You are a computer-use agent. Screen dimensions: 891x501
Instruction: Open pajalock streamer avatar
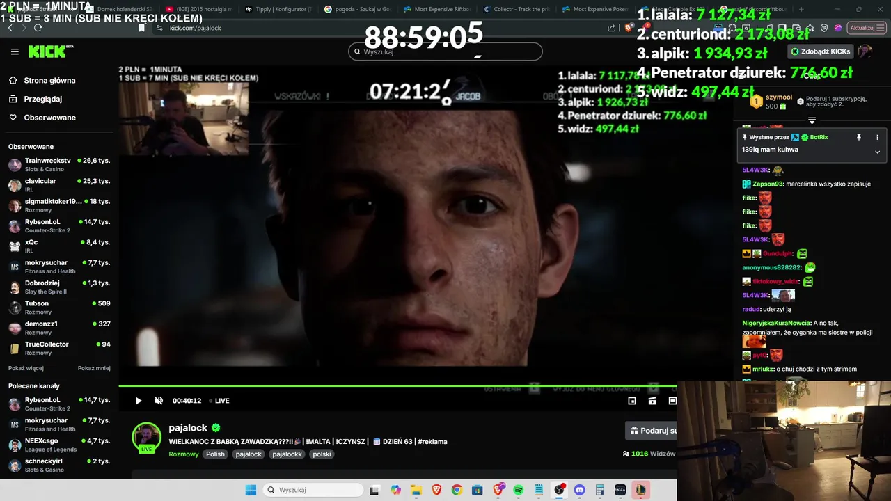pos(147,437)
